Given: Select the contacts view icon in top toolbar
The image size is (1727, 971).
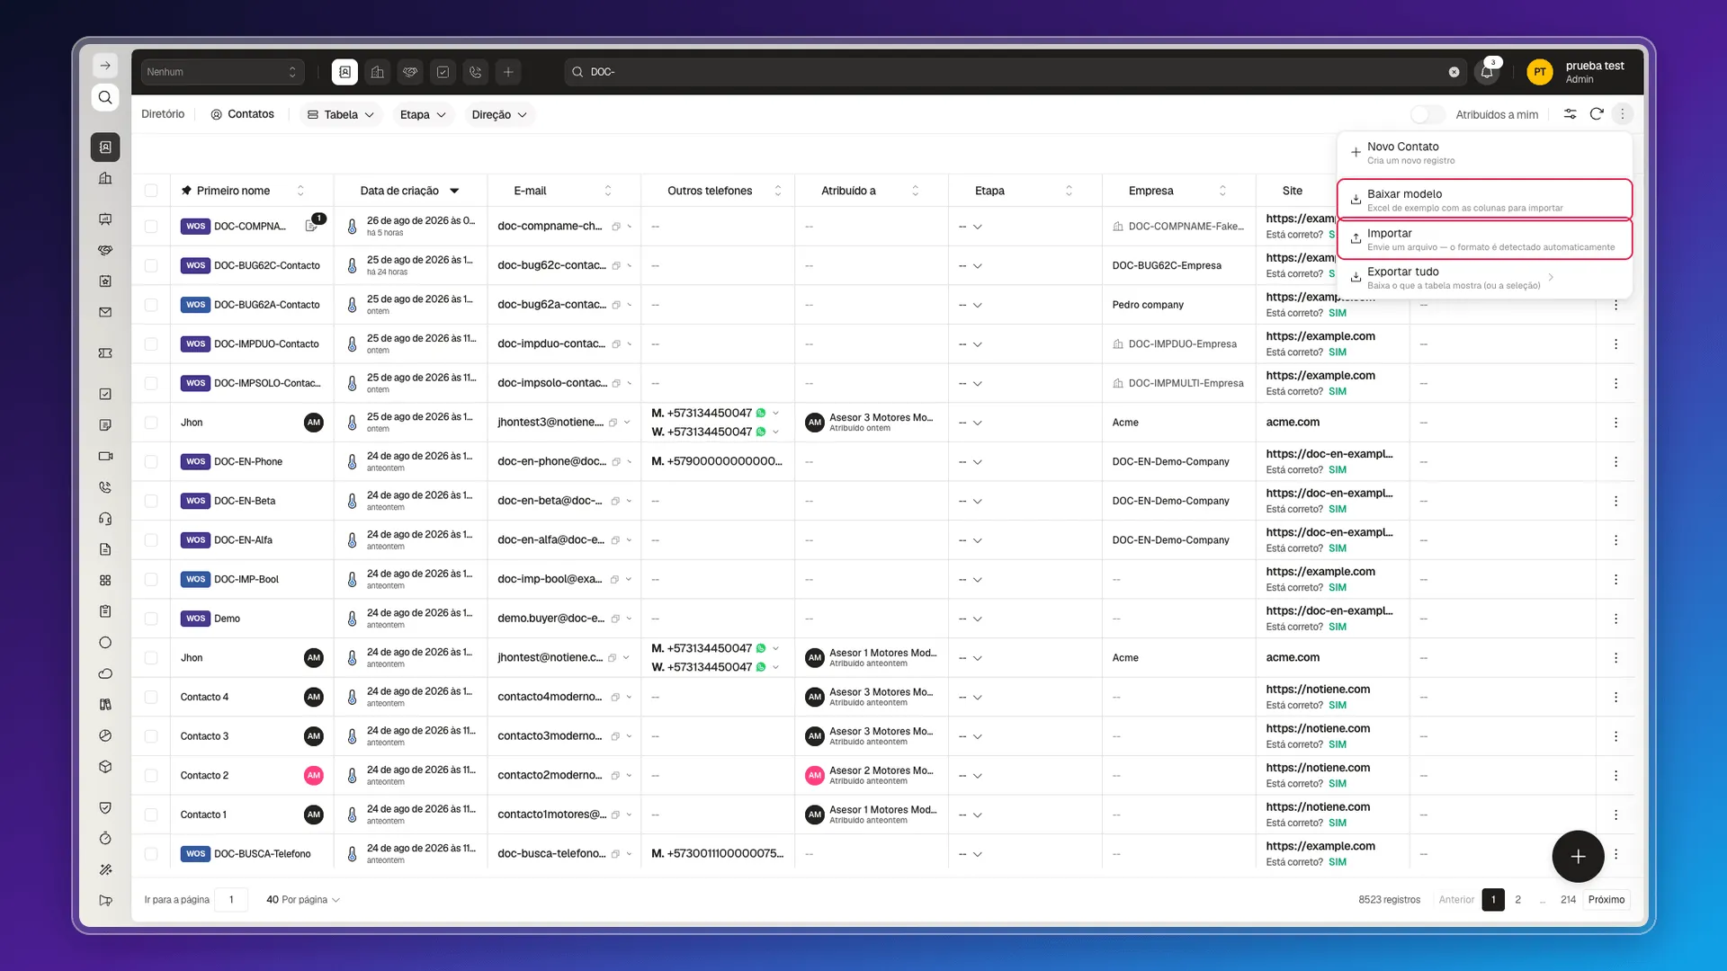Looking at the screenshot, I should [345, 72].
